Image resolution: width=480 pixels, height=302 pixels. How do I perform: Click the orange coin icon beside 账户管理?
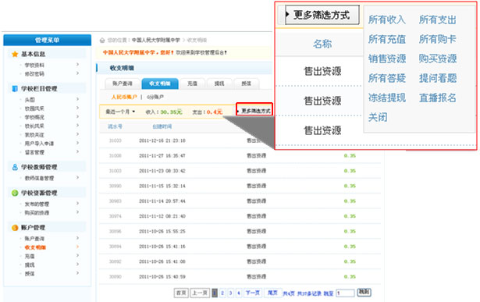click(x=15, y=228)
